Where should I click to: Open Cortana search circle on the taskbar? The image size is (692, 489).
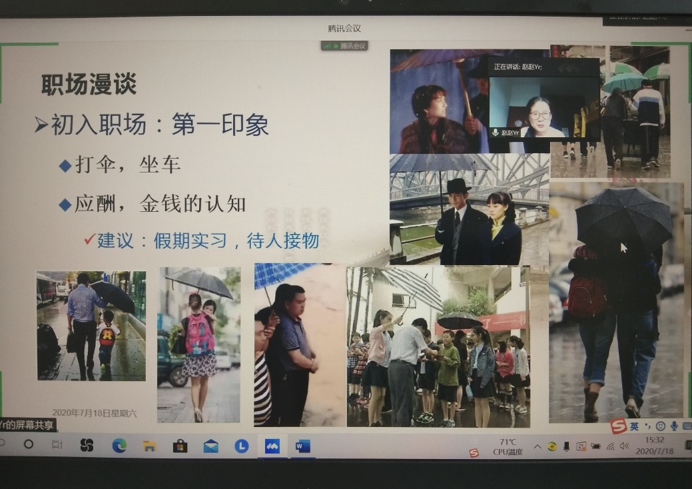point(29,444)
